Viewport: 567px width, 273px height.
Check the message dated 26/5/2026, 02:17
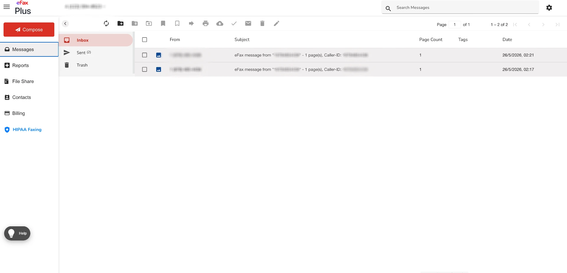(x=145, y=69)
